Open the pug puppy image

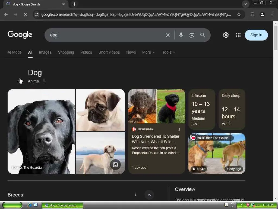pyautogui.click(x=100, y=110)
